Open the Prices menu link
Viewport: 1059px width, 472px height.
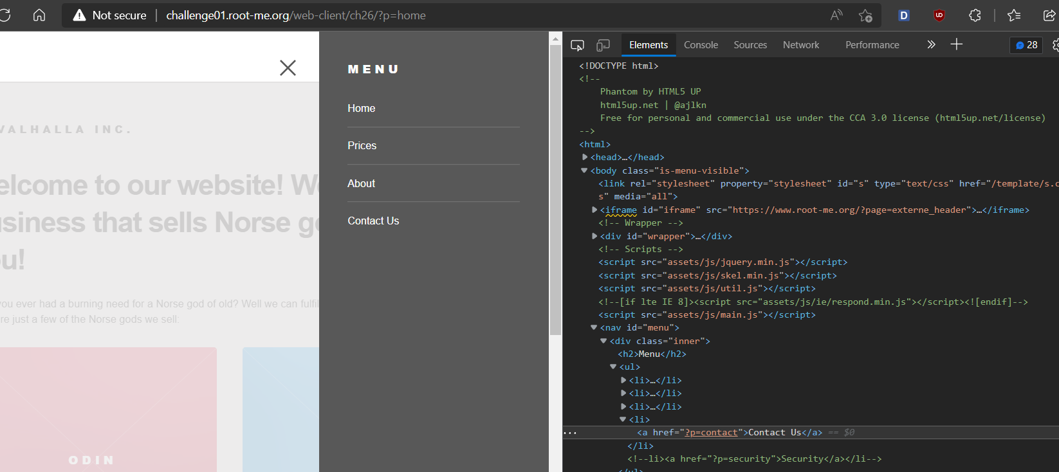pyautogui.click(x=362, y=145)
